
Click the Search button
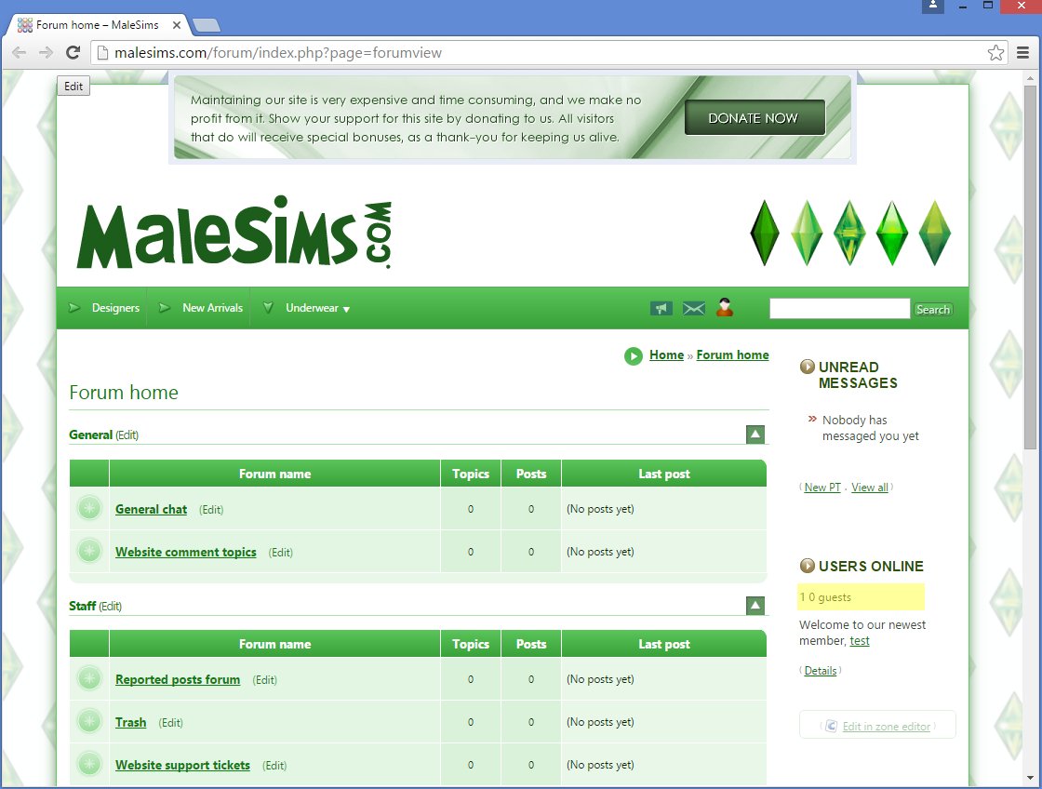(x=932, y=310)
